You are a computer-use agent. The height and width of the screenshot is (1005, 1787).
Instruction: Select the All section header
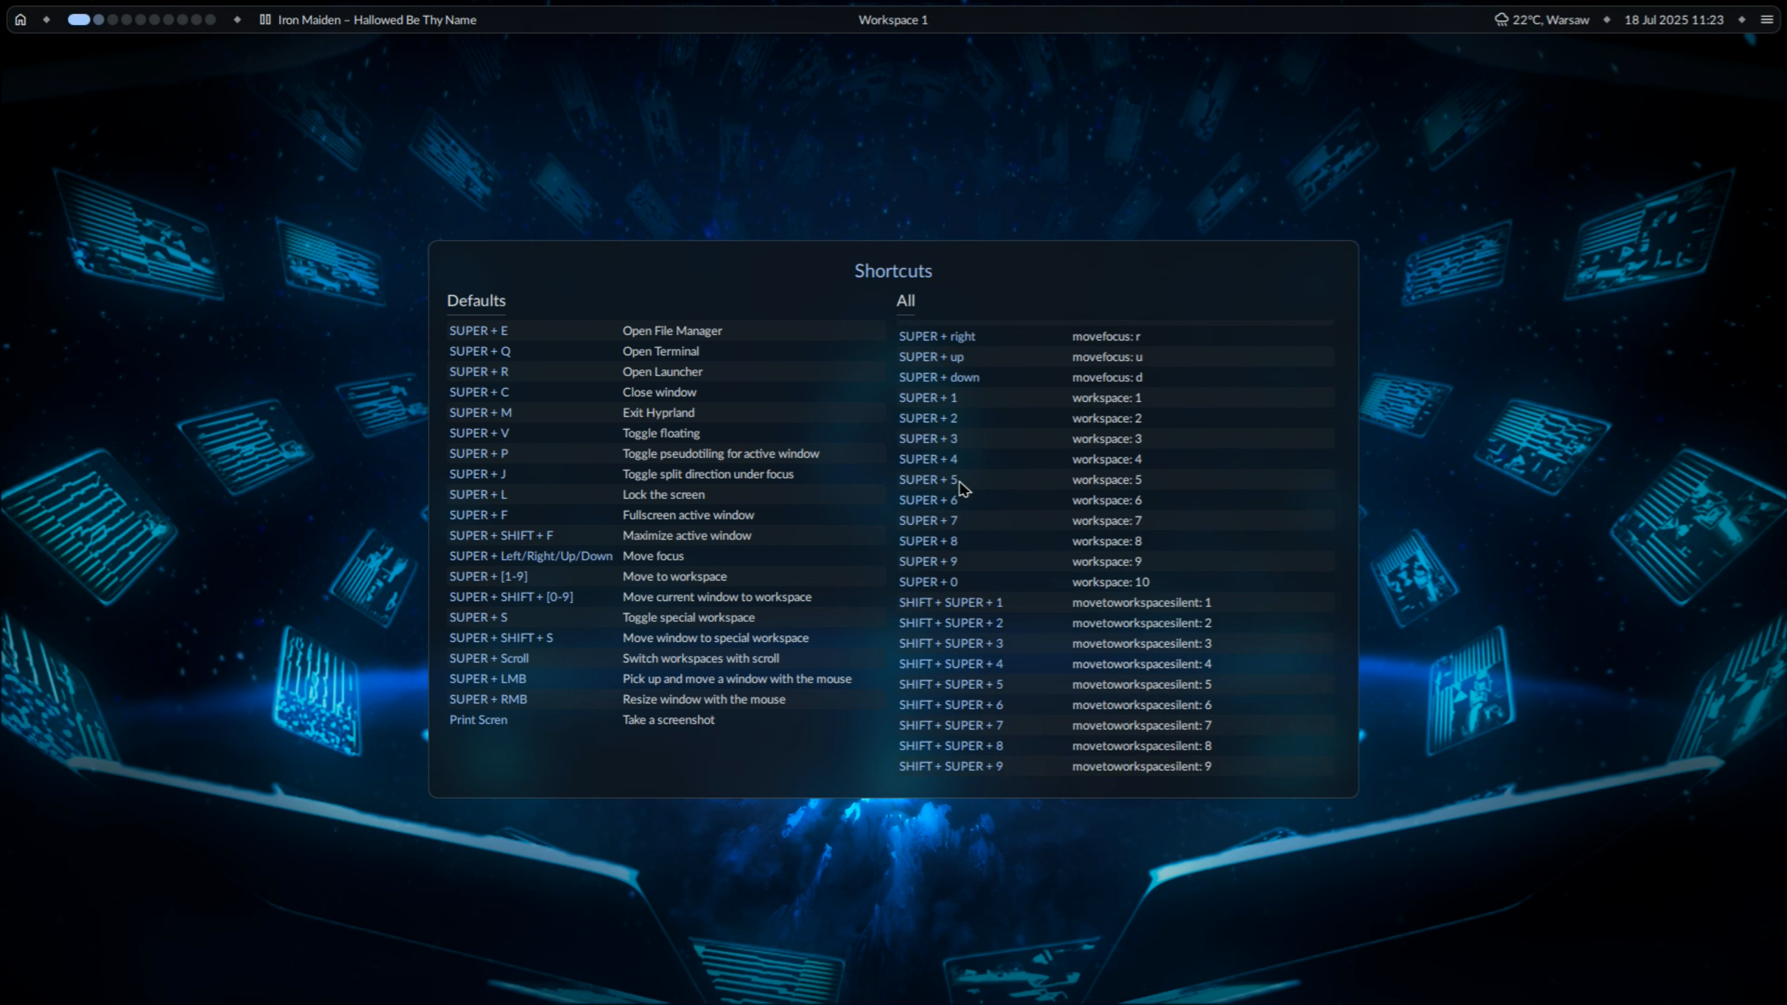(x=905, y=301)
